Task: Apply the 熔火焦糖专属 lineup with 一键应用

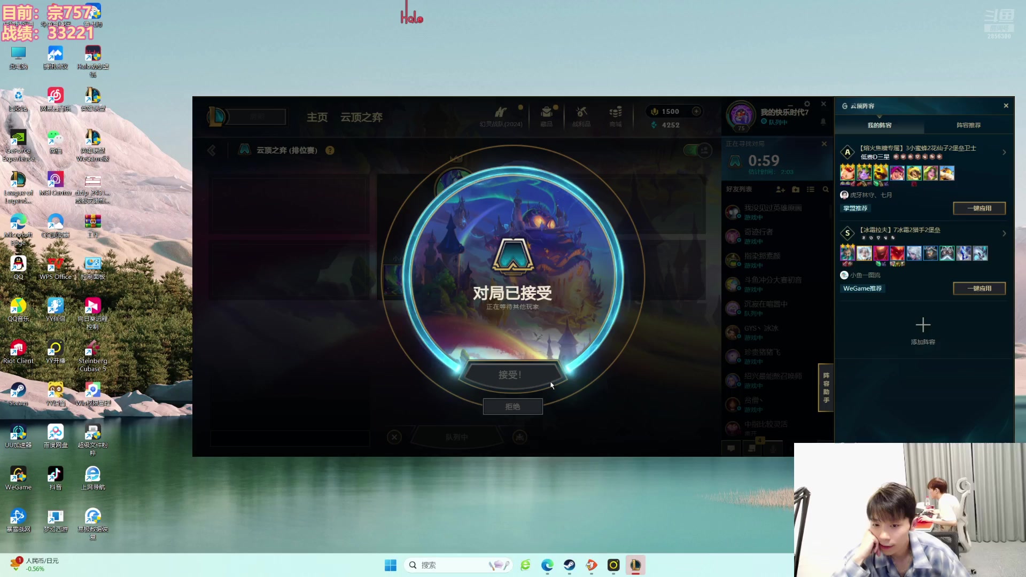Action: 979,208
